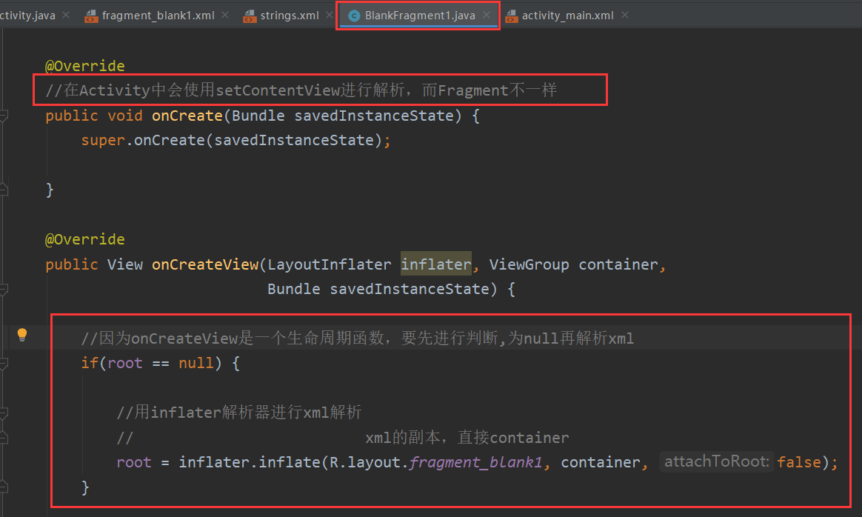
Task: Click the attachToRoot parameter hint
Action: [716, 461]
